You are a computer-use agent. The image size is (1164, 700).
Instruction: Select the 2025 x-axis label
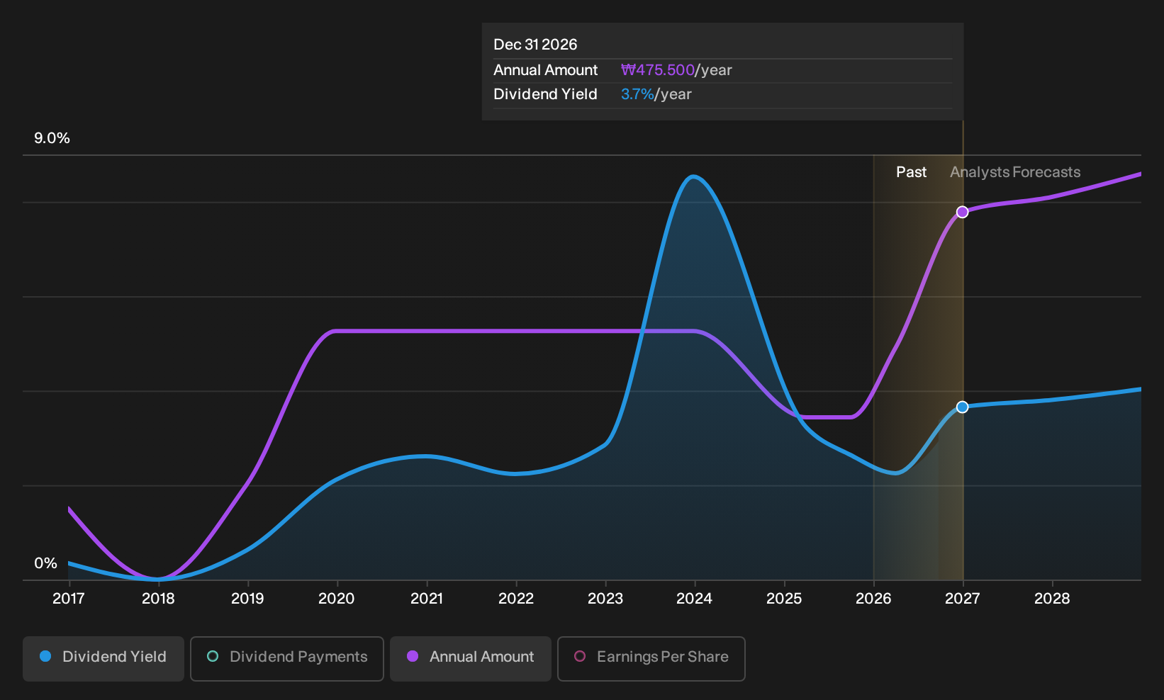tap(784, 599)
